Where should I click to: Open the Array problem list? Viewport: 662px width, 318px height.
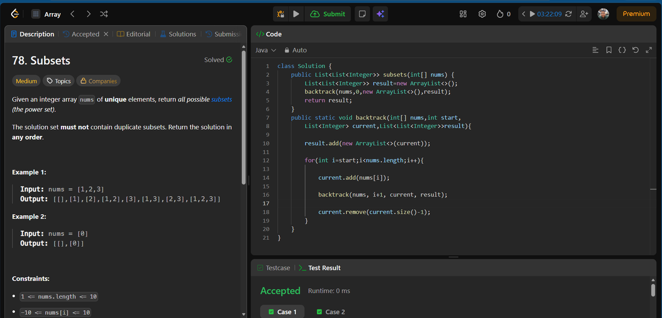(x=46, y=14)
